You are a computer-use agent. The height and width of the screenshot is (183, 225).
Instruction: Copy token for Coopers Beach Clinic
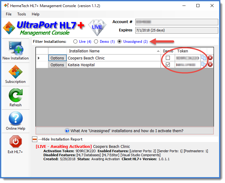pos(204,58)
